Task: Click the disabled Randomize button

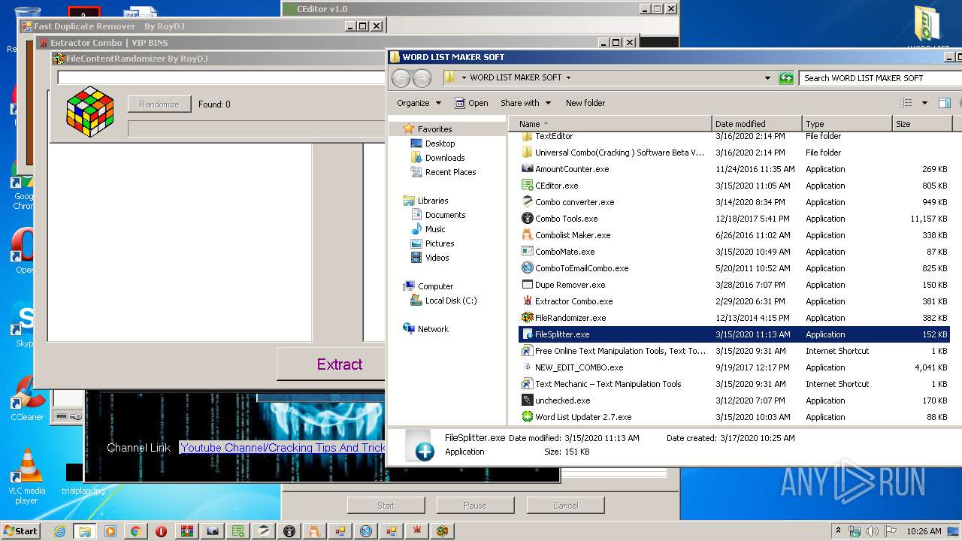Action: (x=159, y=104)
